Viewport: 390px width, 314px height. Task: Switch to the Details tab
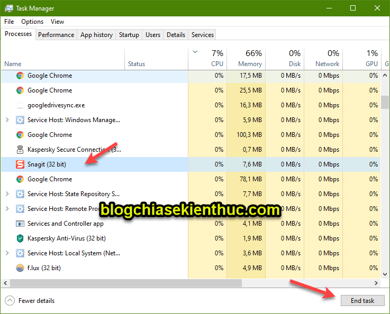[x=176, y=35]
